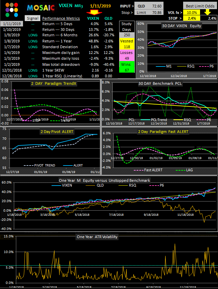
Task: Click the Best Limit Odds header
Action: (200, 6)
